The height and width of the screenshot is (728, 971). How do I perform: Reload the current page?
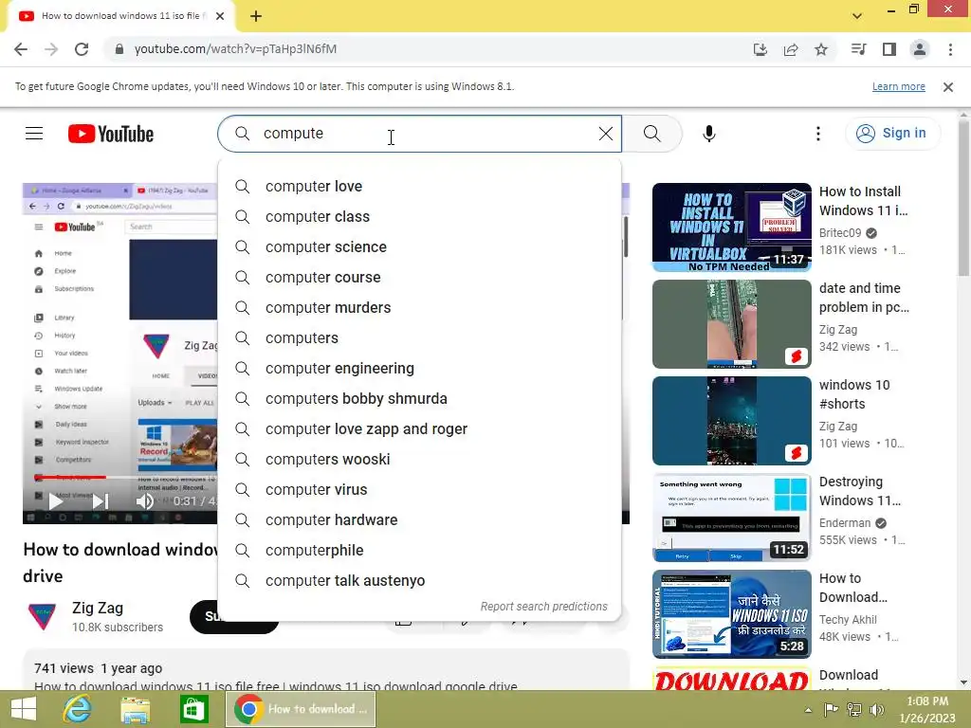82,49
